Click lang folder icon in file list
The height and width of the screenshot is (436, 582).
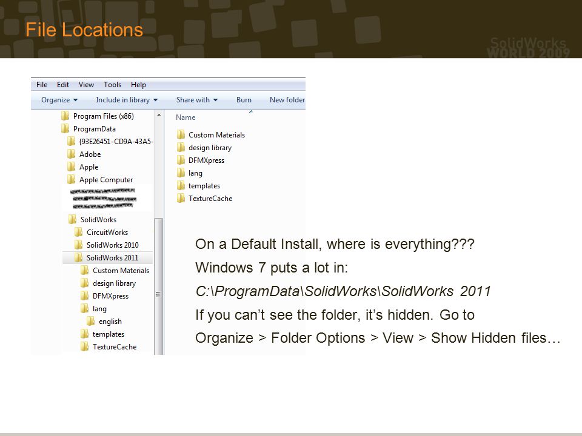[181, 173]
